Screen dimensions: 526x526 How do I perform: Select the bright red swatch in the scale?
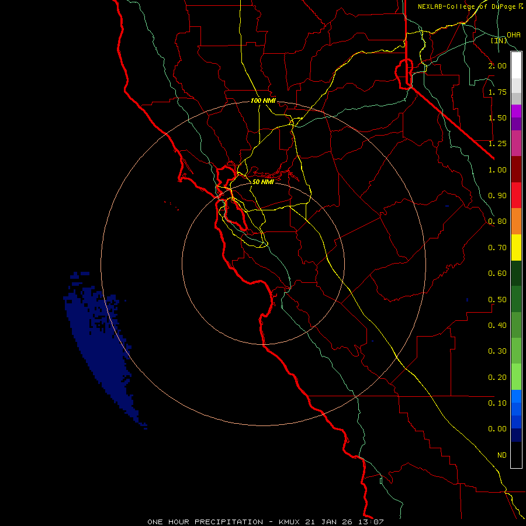point(516,196)
